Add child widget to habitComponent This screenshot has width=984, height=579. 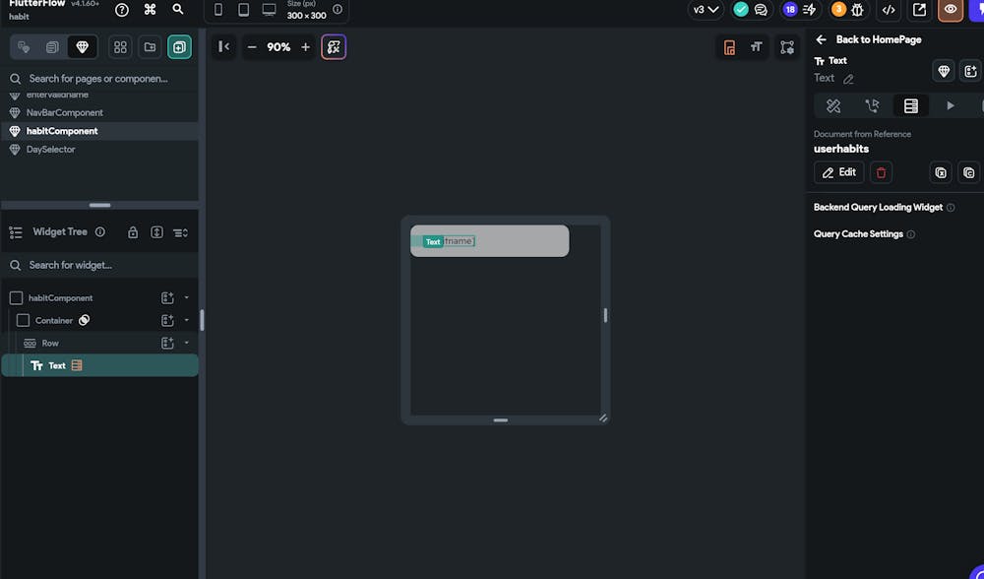pos(167,298)
